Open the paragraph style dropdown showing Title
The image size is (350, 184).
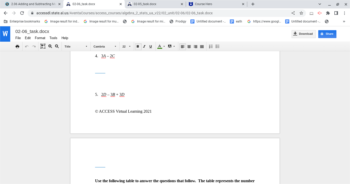(x=76, y=46)
